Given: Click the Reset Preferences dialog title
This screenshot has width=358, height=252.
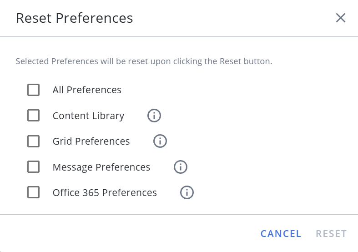Looking at the screenshot, I should click(75, 18).
